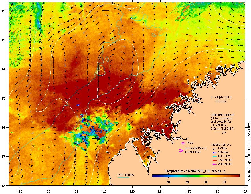The width and height of the screenshot is (251, 194).
Task: Select the blue 30-80m arrow legend symbol
Action: (214, 153)
